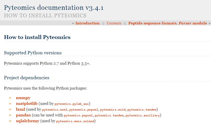Open pyteomics.pylab_aux module reference
The width and height of the screenshot is (211, 127).
click(72, 104)
